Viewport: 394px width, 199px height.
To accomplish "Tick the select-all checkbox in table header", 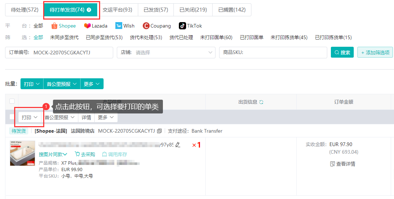I will coord(12,101).
